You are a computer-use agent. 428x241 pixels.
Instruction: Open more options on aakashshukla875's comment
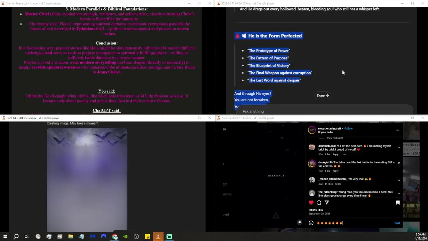[344, 154]
